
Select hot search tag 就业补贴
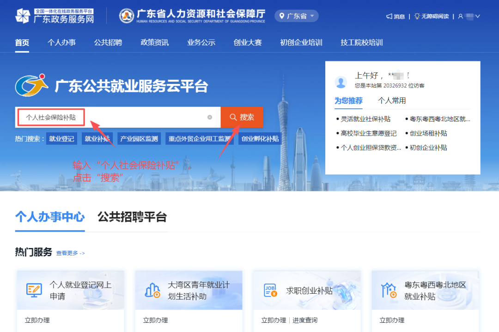97,139
